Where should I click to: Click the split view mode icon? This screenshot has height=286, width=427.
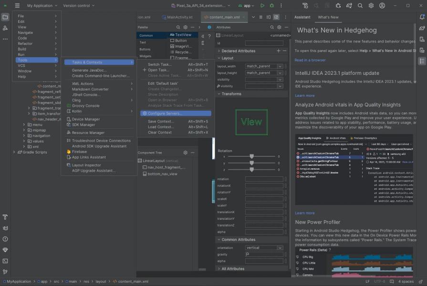point(269,17)
